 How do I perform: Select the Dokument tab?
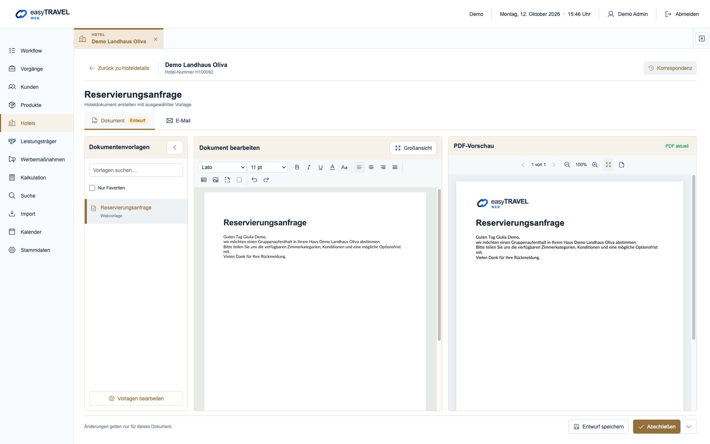tap(119, 121)
